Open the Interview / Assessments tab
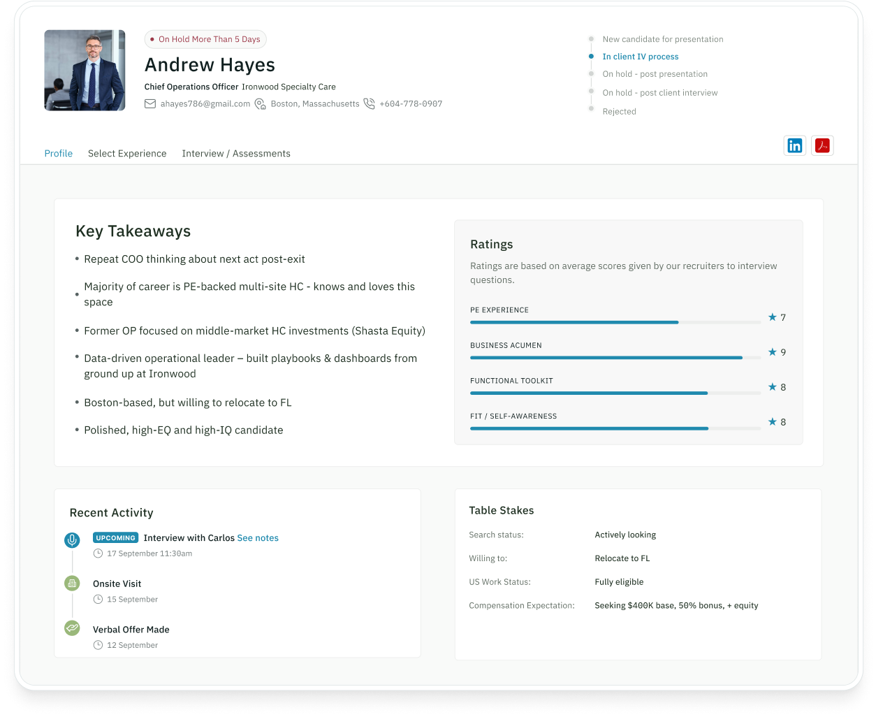The height and width of the screenshot is (717, 876). 236,153
